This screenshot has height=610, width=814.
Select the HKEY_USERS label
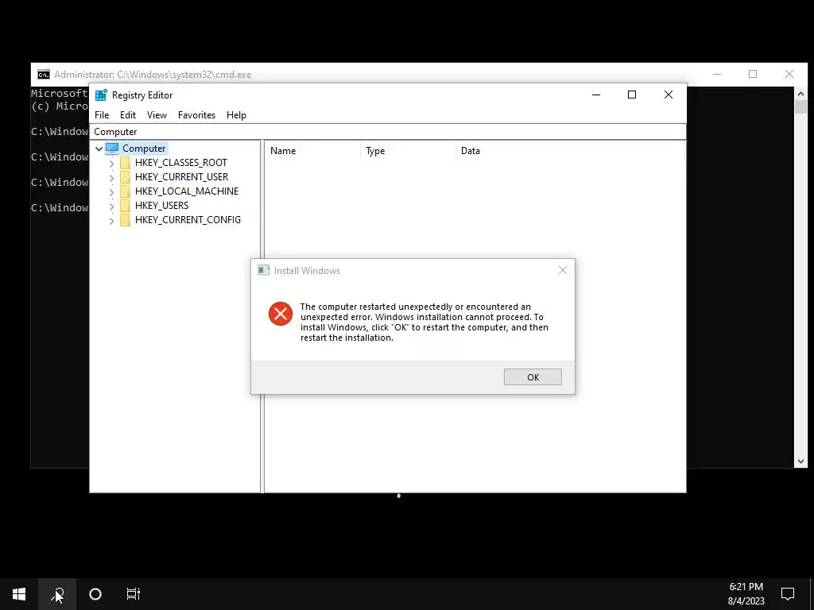pyautogui.click(x=161, y=206)
